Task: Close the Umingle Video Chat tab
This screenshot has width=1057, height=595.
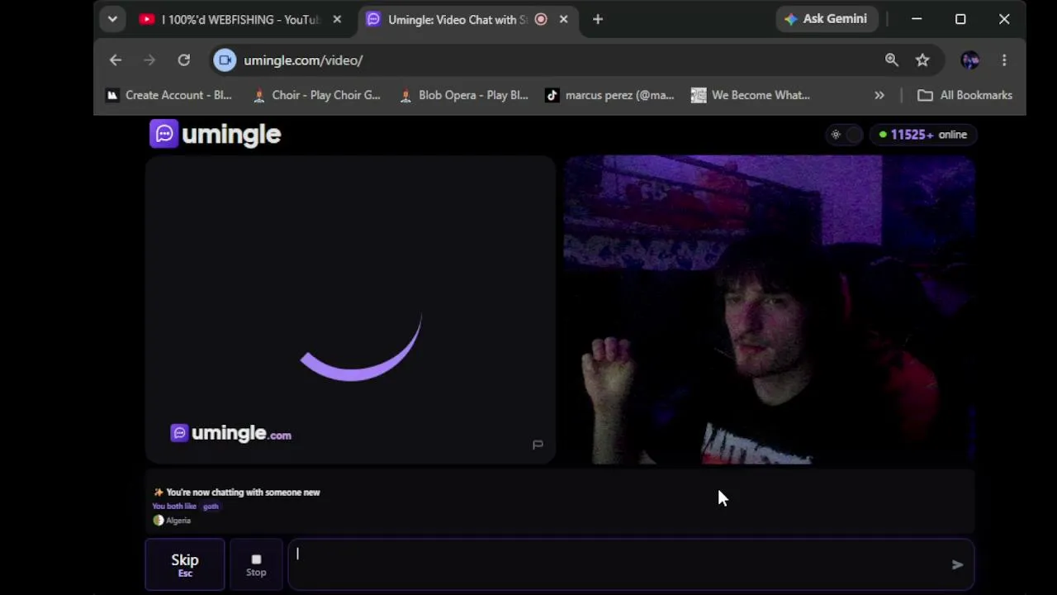Action: click(x=563, y=19)
